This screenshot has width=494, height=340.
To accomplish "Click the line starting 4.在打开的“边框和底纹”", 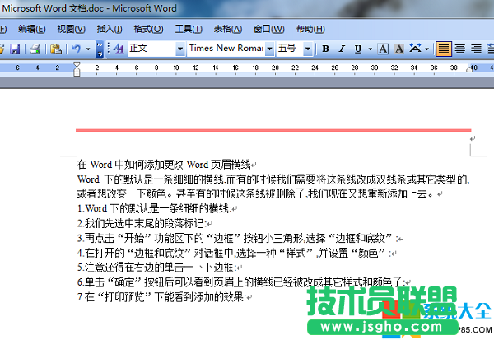I will point(234,253).
